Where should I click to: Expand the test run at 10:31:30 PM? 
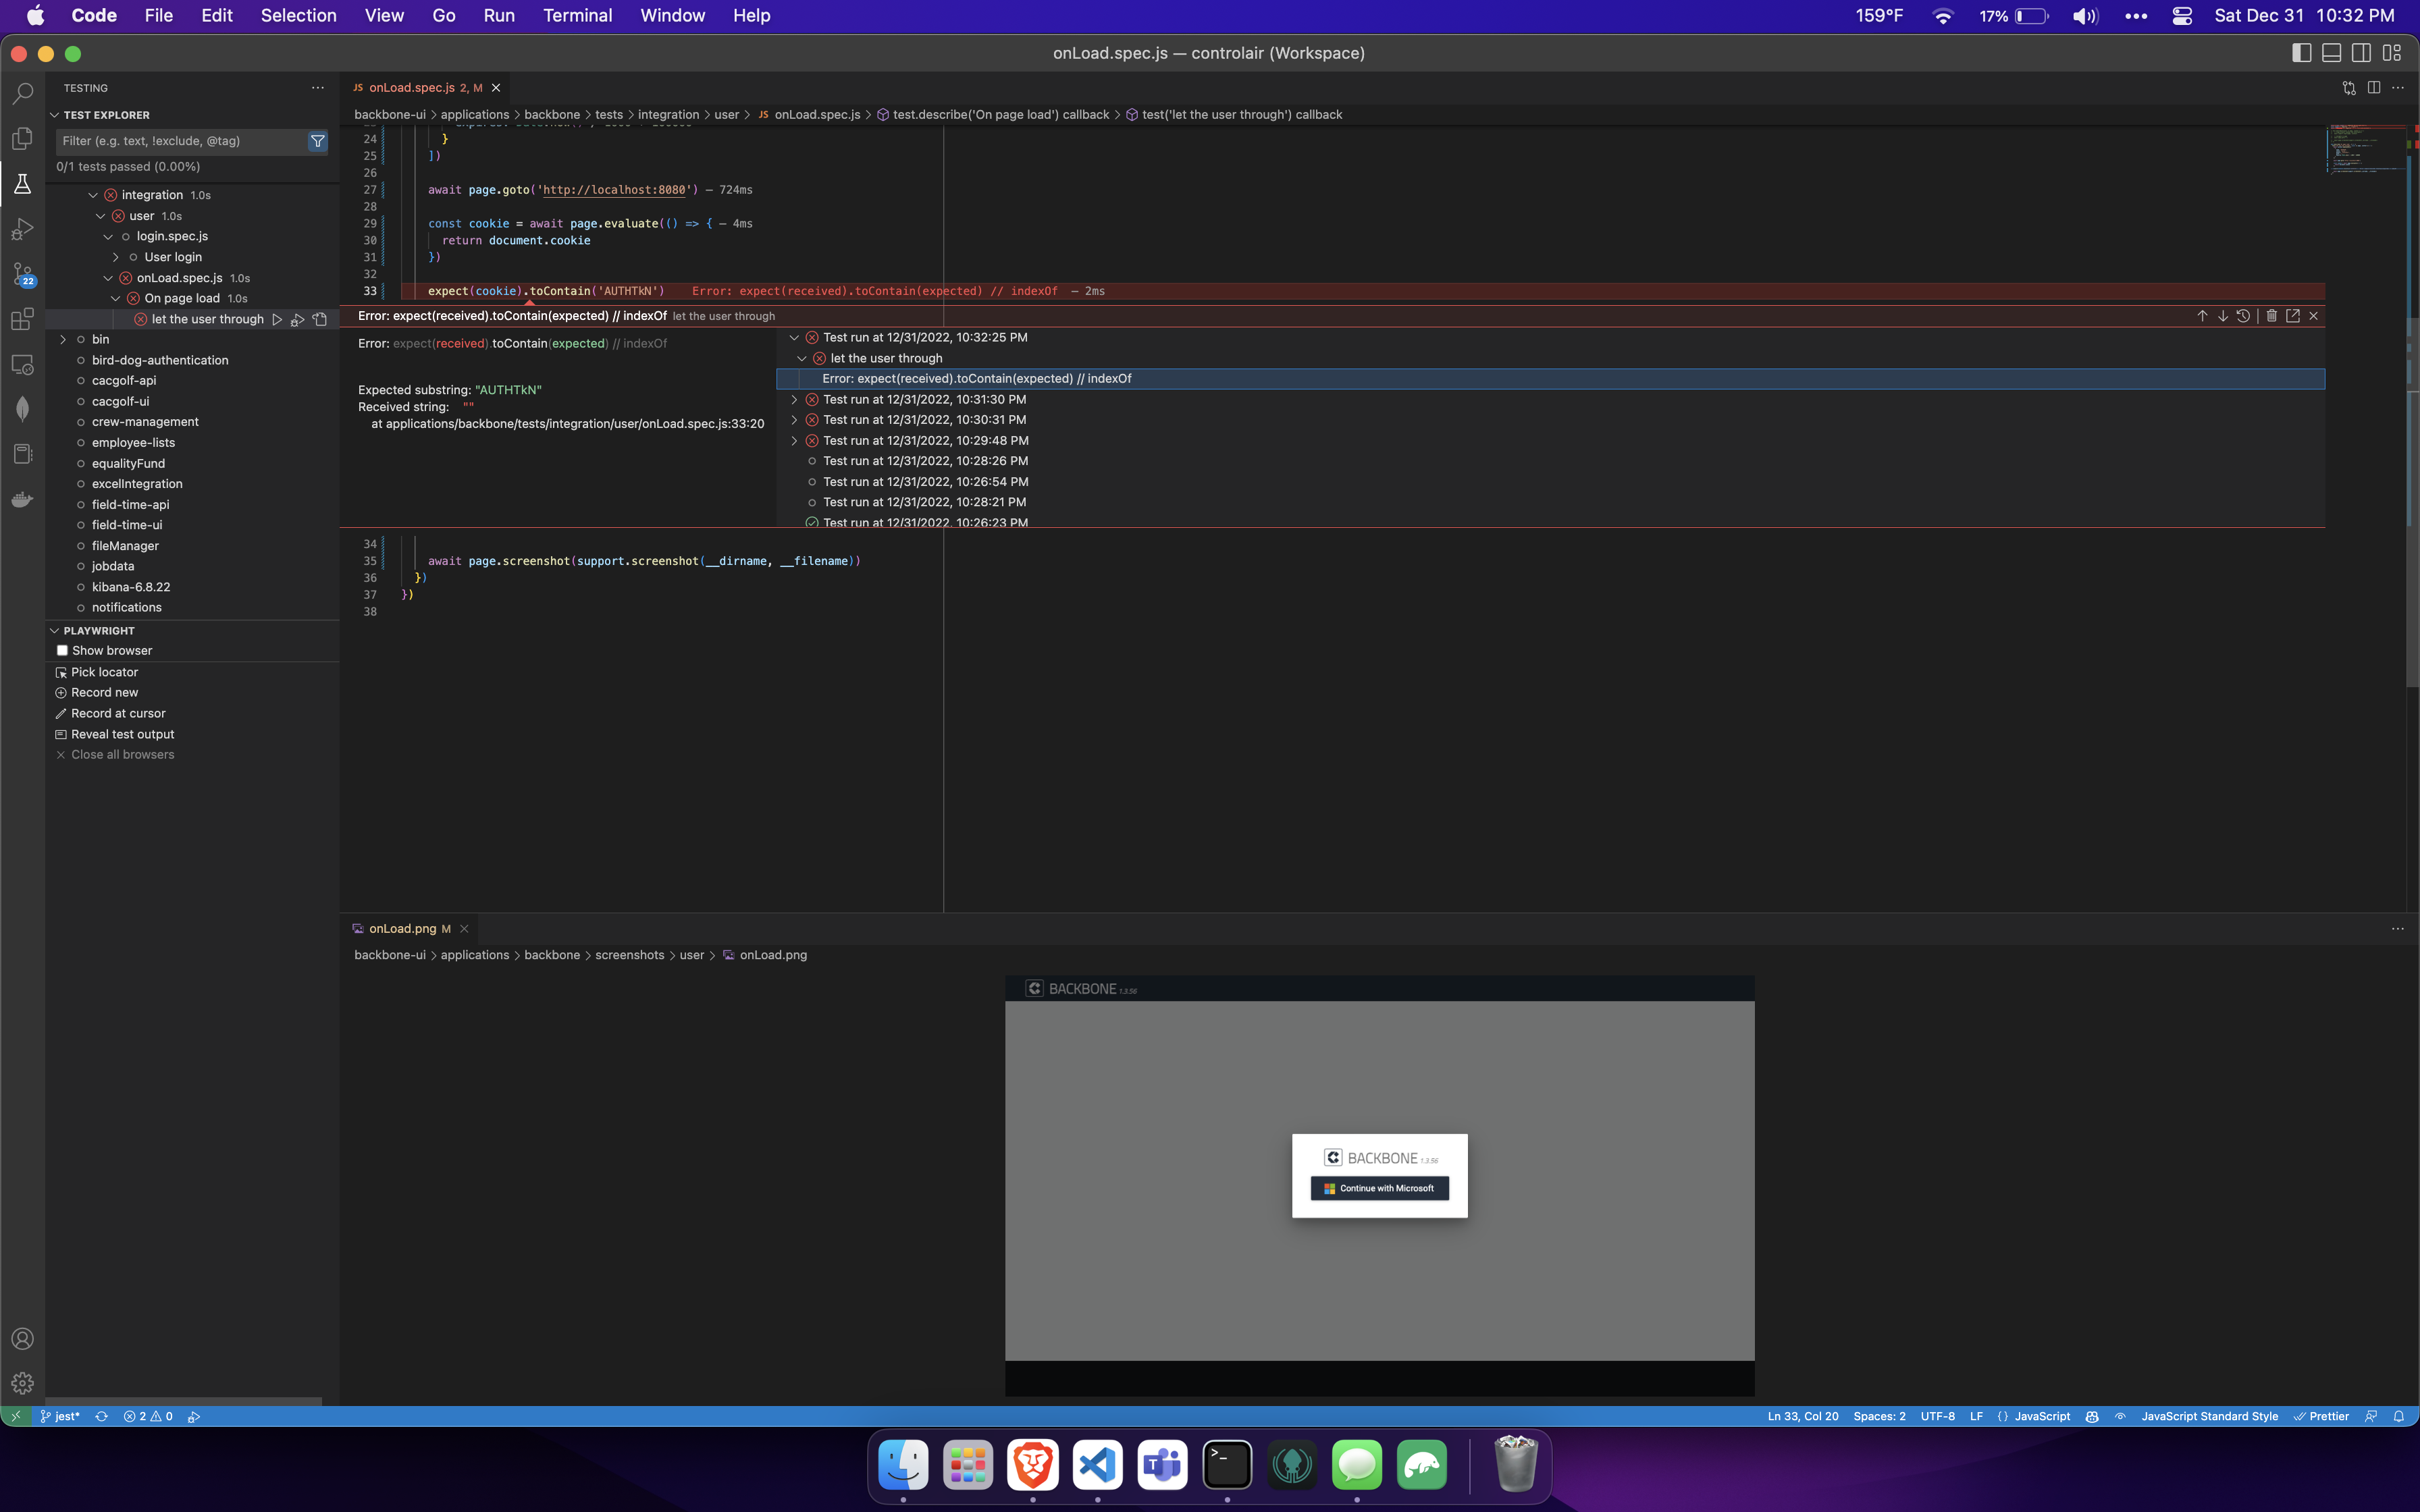pos(794,399)
